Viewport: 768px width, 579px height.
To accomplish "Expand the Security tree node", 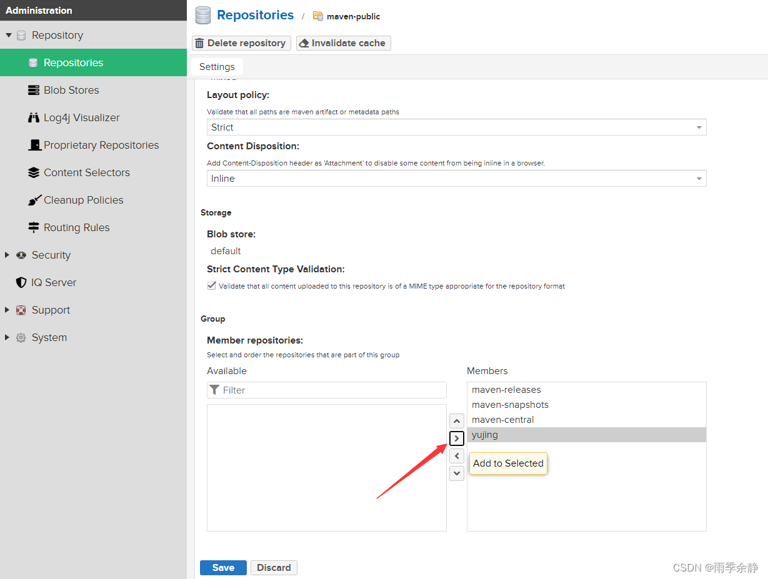I will tap(7, 255).
